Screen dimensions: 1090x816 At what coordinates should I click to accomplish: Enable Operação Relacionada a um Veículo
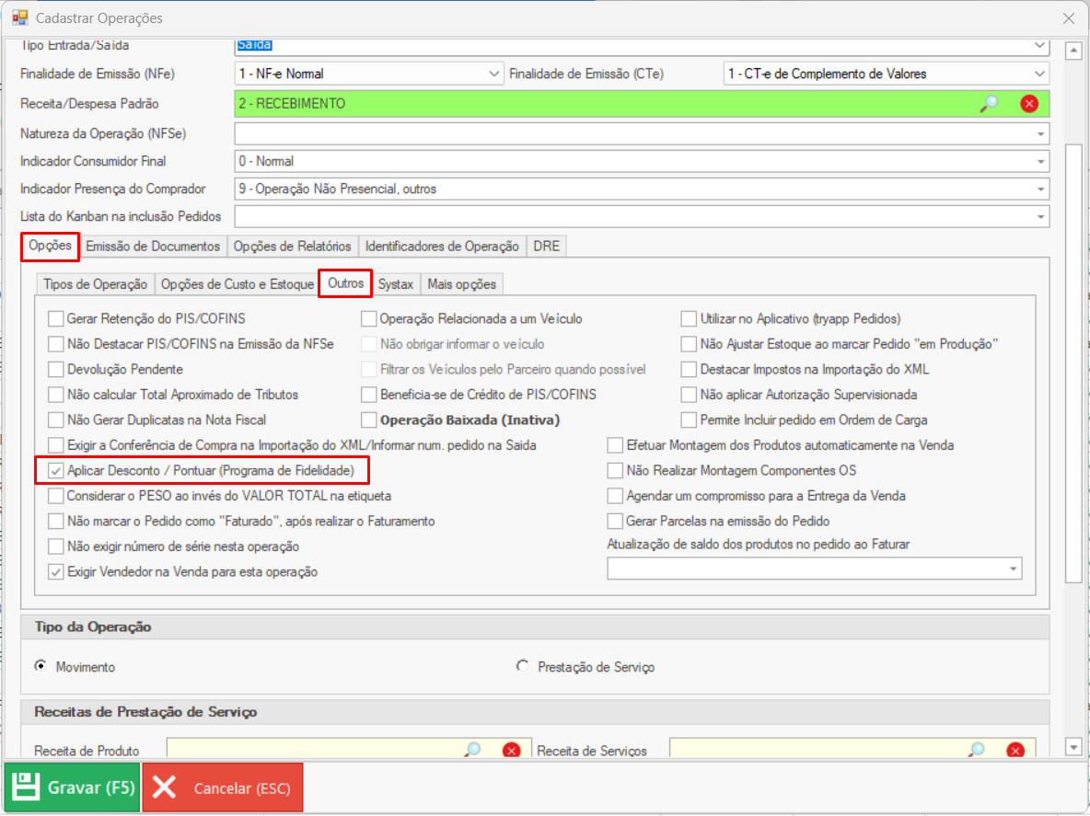[368, 318]
